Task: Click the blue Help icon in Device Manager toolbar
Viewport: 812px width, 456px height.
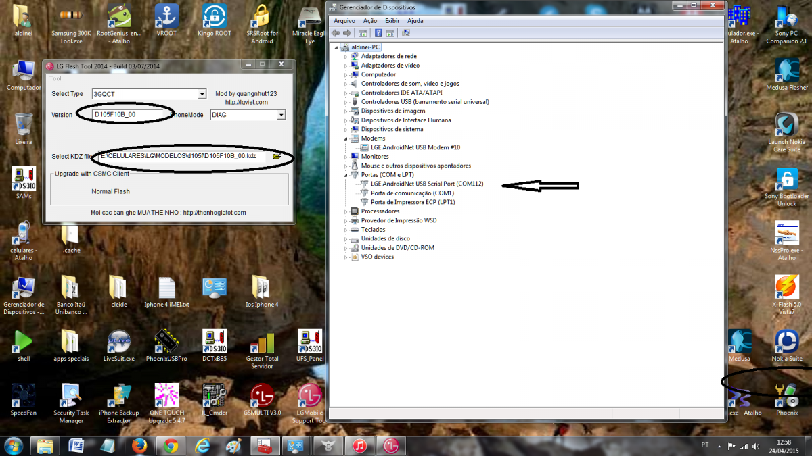Action: point(378,33)
